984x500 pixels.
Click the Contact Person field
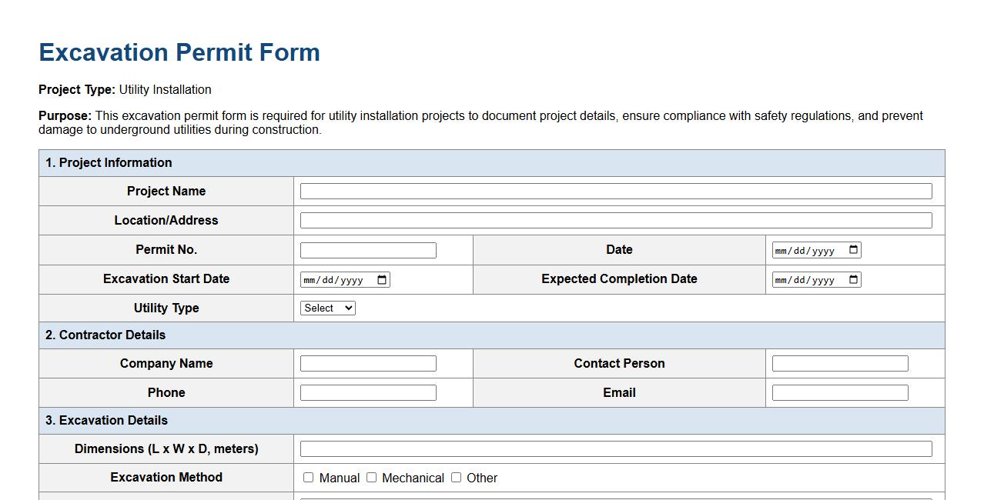pos(839,363)
